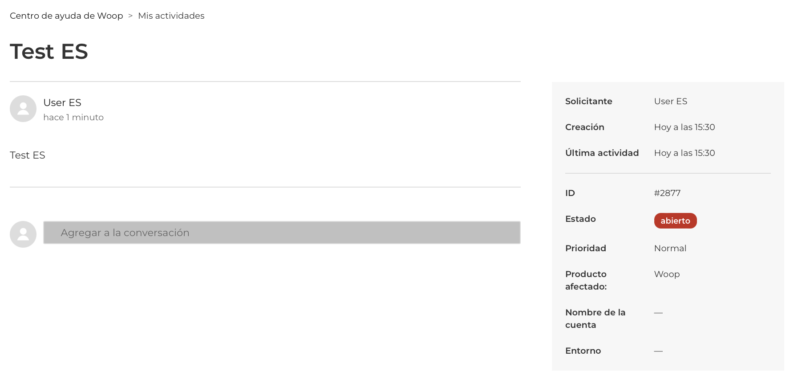Click the Última actividad time value

pos(684,153)
